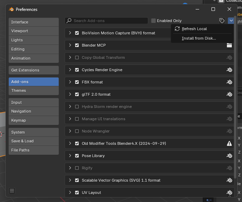Image resolution: width=242 pixels, height=202 pixels.
Task: Expand the FBX format add-on details
Action: pos(70,82)
